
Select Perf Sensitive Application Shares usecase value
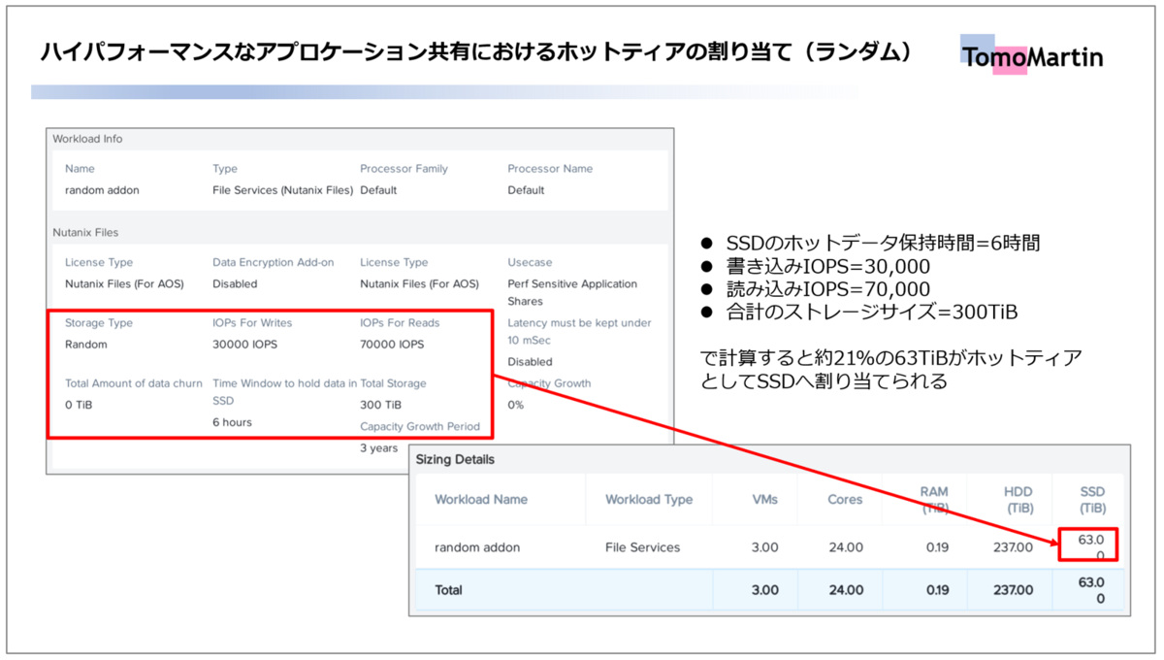[572, 293]
